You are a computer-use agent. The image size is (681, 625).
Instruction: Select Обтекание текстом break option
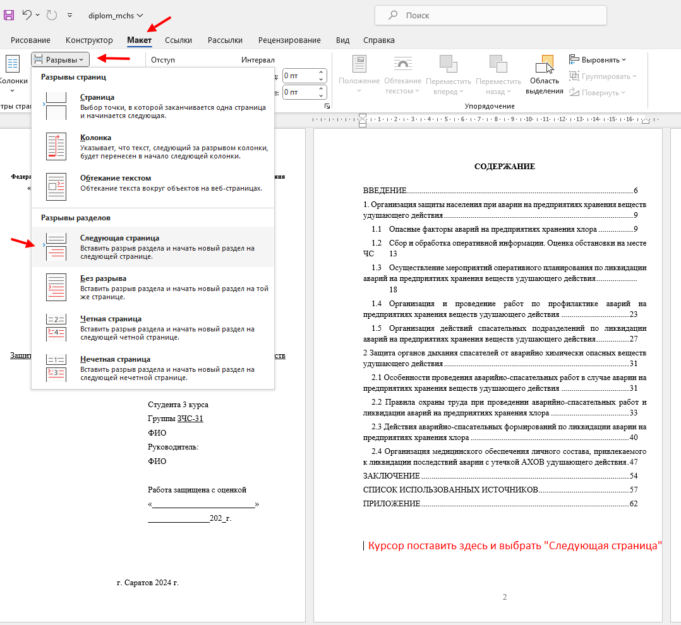[153, 187]
